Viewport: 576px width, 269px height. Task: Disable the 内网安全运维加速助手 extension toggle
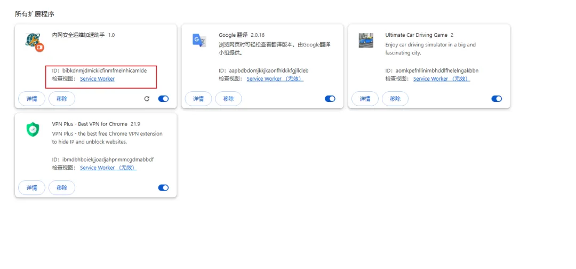pyautogui.click(x=164, y=99)
